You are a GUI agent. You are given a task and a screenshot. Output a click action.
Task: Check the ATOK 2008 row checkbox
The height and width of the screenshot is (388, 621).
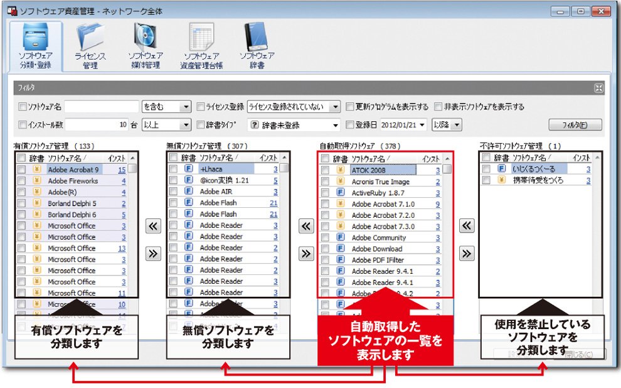pos(325,170)
